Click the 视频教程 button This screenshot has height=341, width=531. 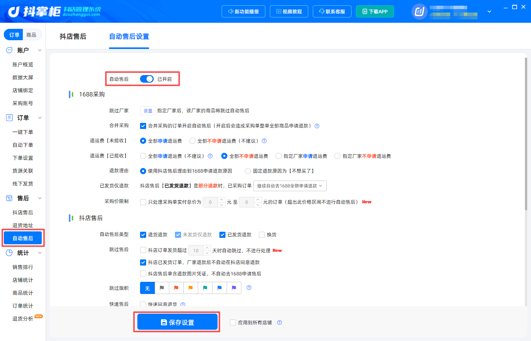[289, 11]
